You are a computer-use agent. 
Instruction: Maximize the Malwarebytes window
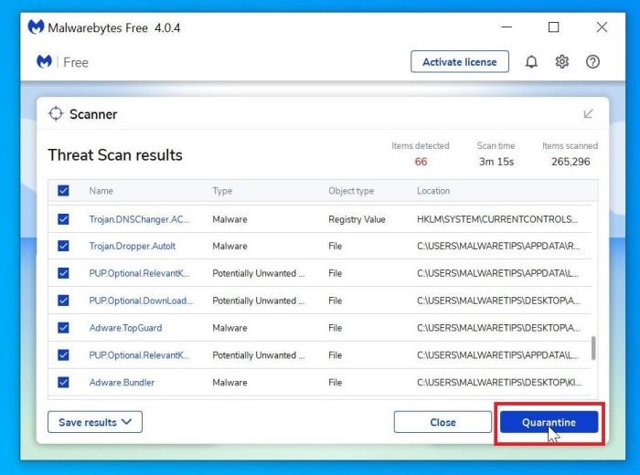pyautogui.click(x=553, y=26)
